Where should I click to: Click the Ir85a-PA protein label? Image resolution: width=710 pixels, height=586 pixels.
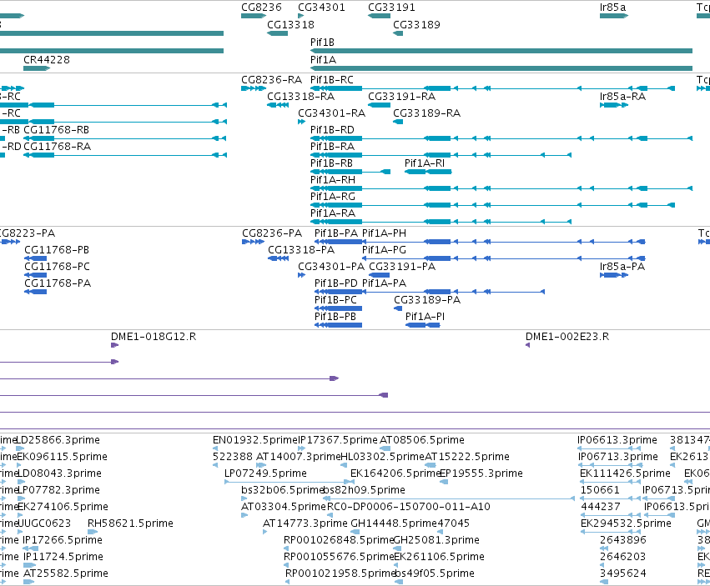coord(622,266)
